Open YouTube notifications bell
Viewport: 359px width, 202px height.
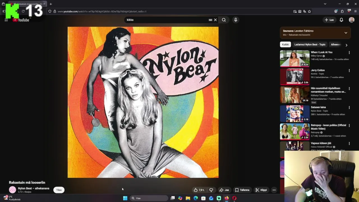(341, 20)
